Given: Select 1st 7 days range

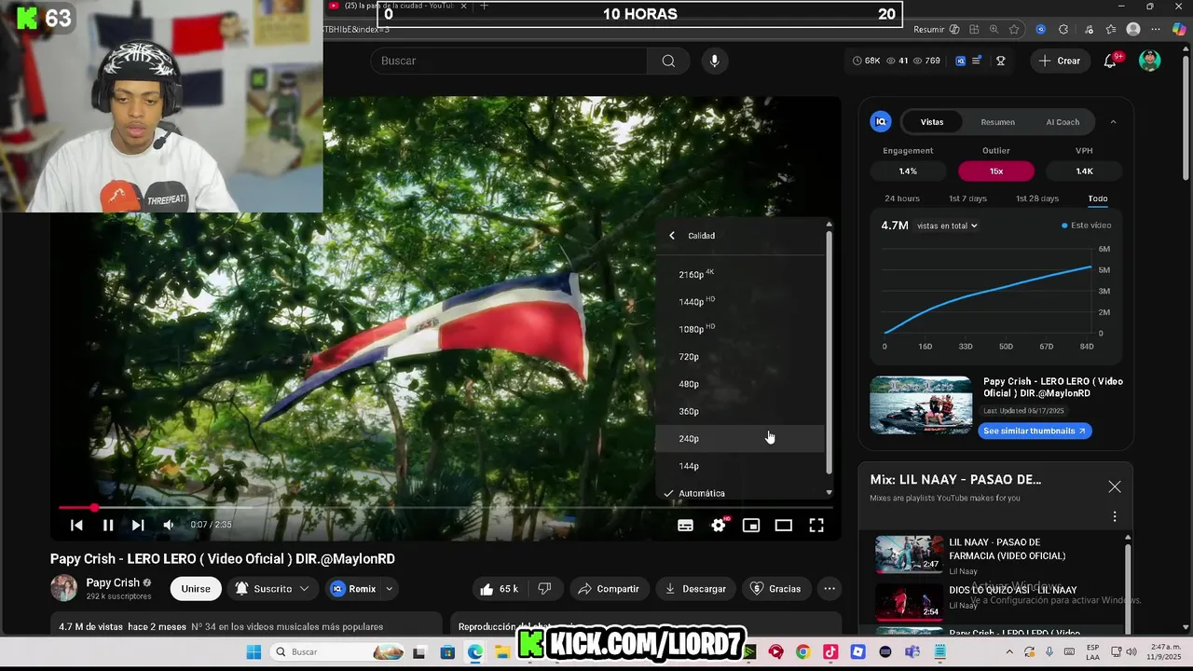Looking at the screenshot, I should (x=967, y=199).
